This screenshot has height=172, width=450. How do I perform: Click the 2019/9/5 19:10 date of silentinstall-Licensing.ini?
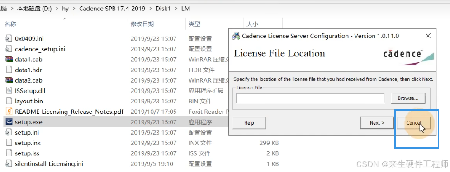coord(152,164)
